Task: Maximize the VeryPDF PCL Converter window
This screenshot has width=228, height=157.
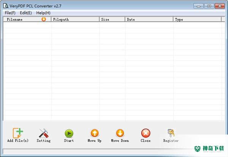Action: click(209, 6)
